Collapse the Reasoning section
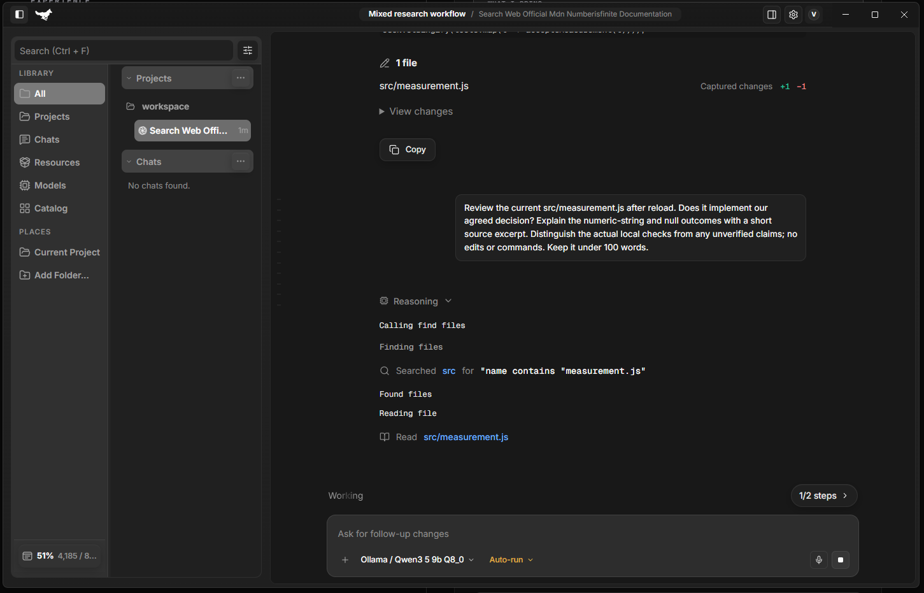 [416, 301]
